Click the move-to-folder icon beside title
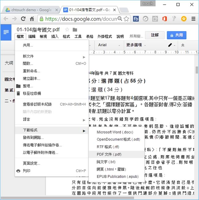199x200 pixels. [x=75, y=30]
